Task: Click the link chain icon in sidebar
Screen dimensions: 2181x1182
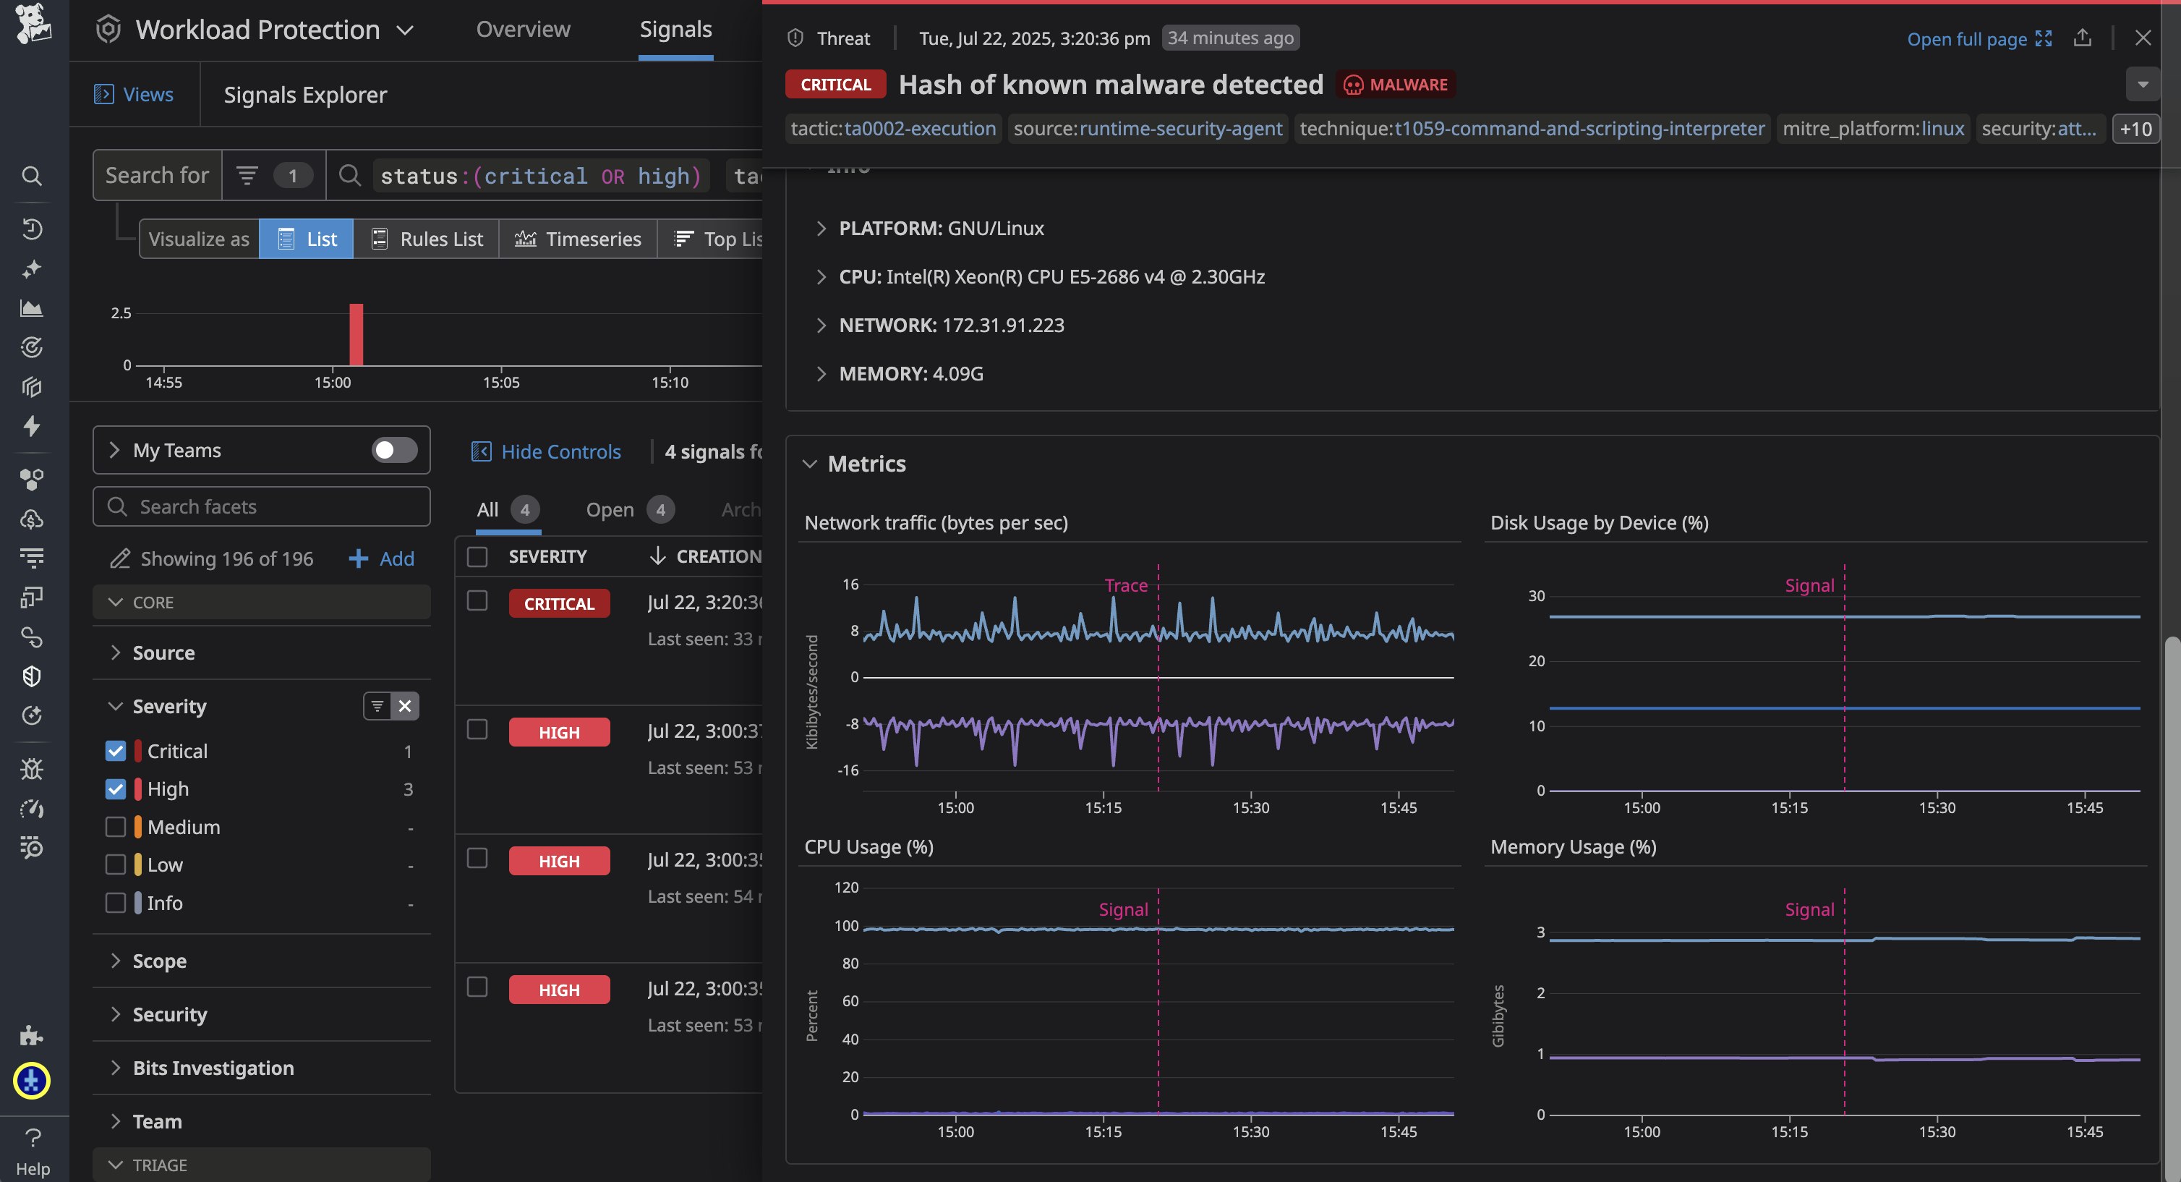Action: pyautogui.click(x=31, y=637)
